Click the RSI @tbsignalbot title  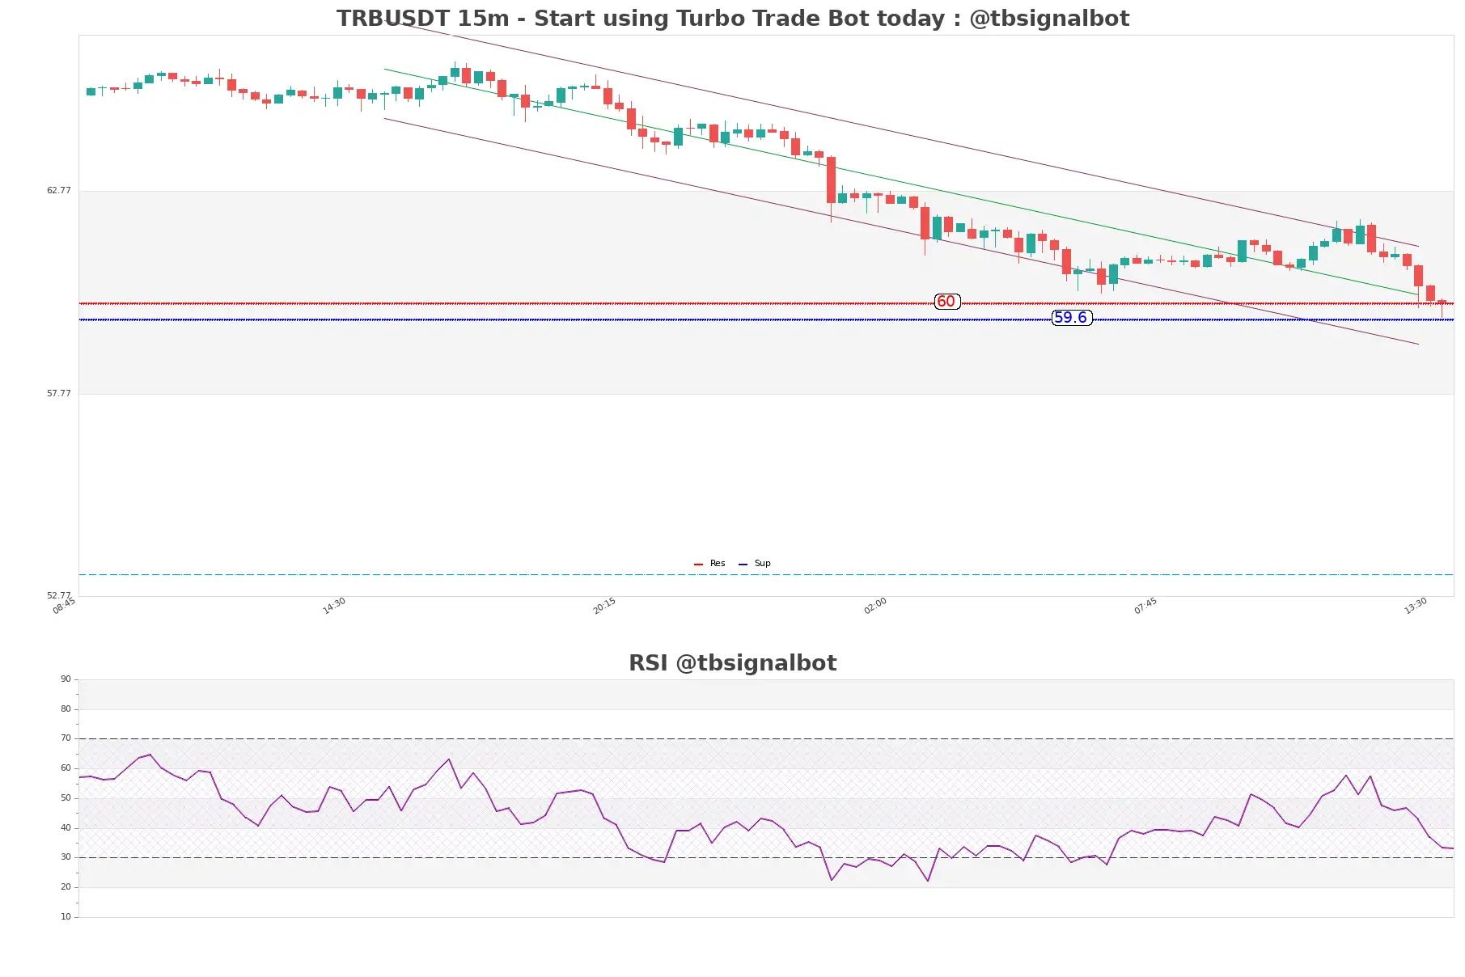click(x=733, y=663)
